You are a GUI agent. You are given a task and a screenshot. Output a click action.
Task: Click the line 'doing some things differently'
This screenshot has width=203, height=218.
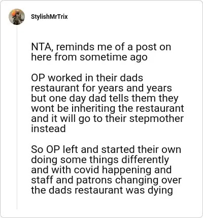pyautogui.click(x=100, y=160)
